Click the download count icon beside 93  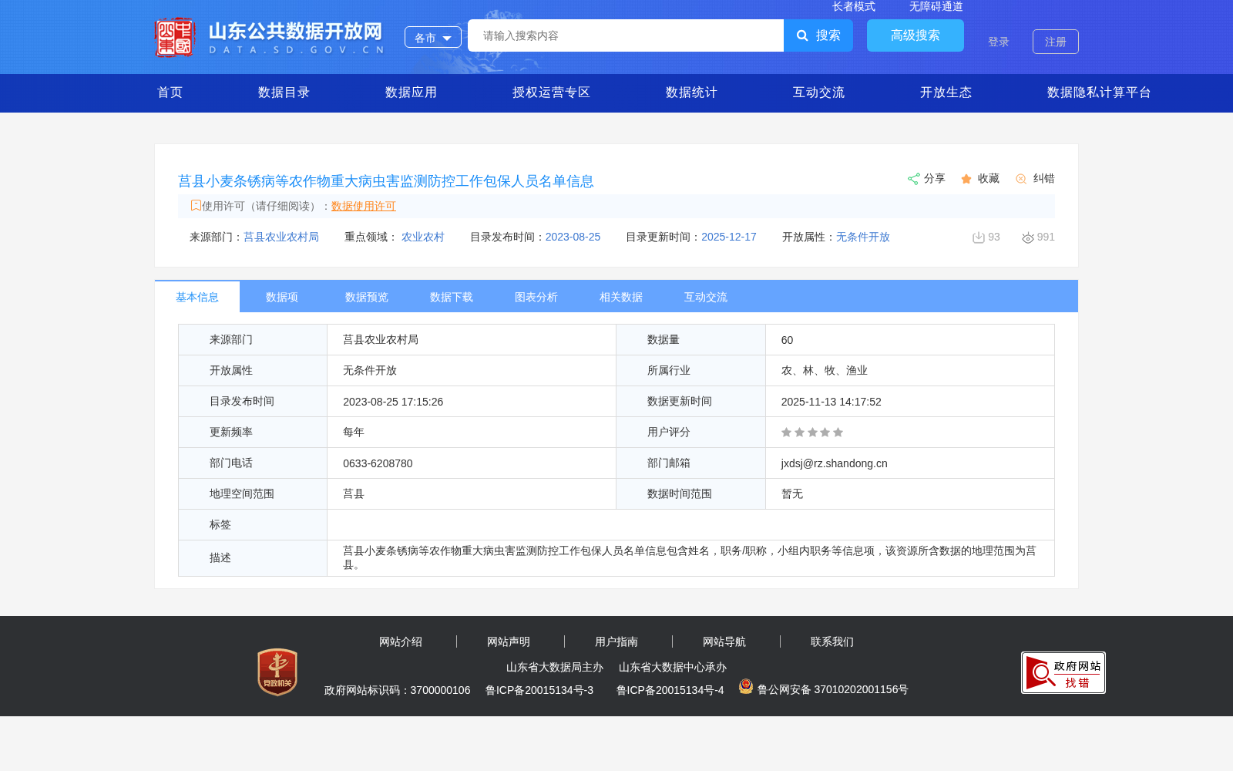[979, 237]
